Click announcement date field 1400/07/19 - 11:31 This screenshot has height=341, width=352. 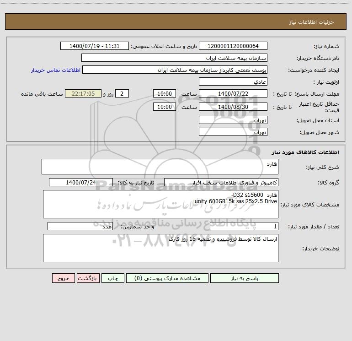(x=95, y=46)
